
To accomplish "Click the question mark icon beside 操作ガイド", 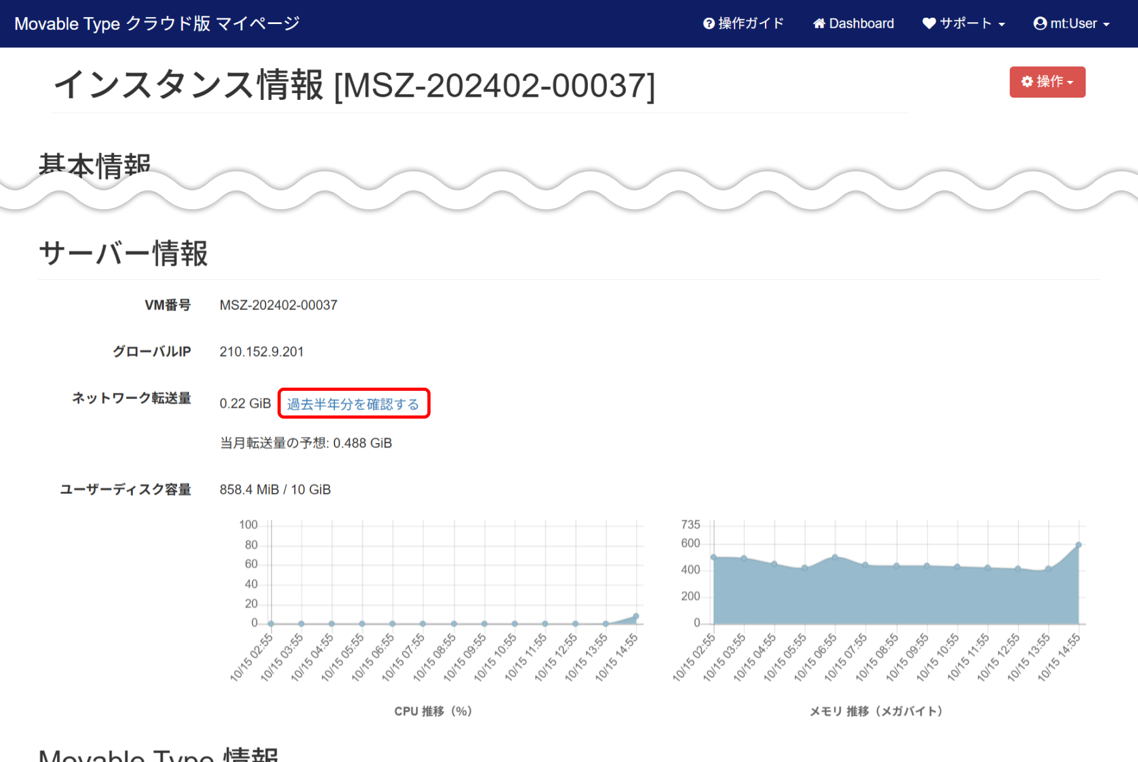I will (x=709, y=24).
